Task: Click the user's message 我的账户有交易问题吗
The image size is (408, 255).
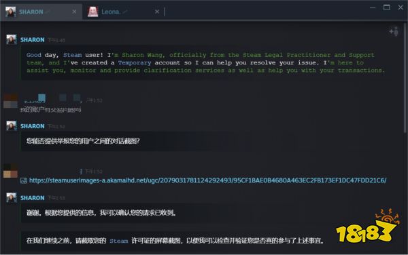Action: click(x=51, y=110)
